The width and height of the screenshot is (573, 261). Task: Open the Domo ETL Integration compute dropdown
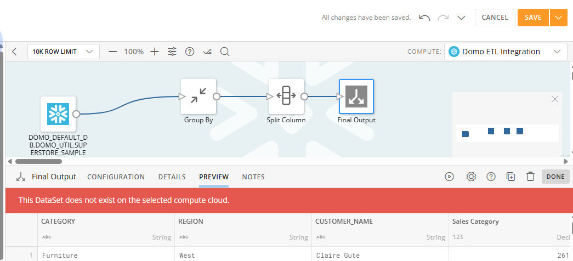point(506,52)
